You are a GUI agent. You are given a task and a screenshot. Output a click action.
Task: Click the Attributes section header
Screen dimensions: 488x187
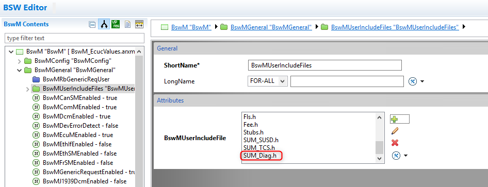click(321, 100)
